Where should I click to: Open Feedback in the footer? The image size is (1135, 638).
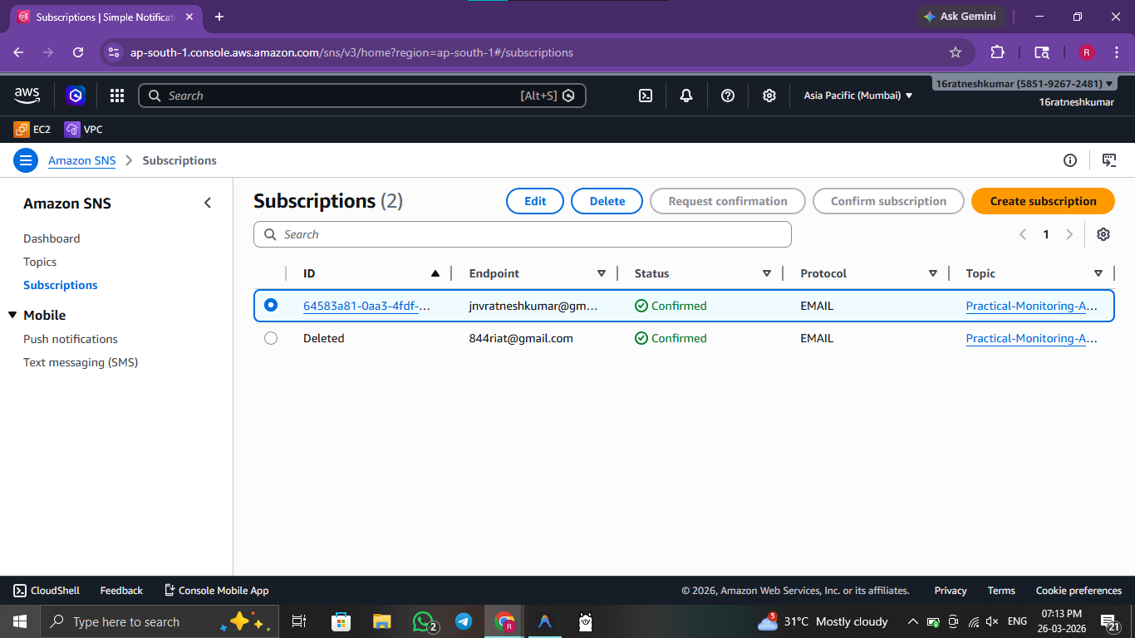[121, 591]
